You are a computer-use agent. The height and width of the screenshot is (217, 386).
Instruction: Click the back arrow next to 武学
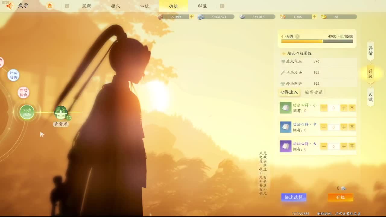[x=9, y=6]
